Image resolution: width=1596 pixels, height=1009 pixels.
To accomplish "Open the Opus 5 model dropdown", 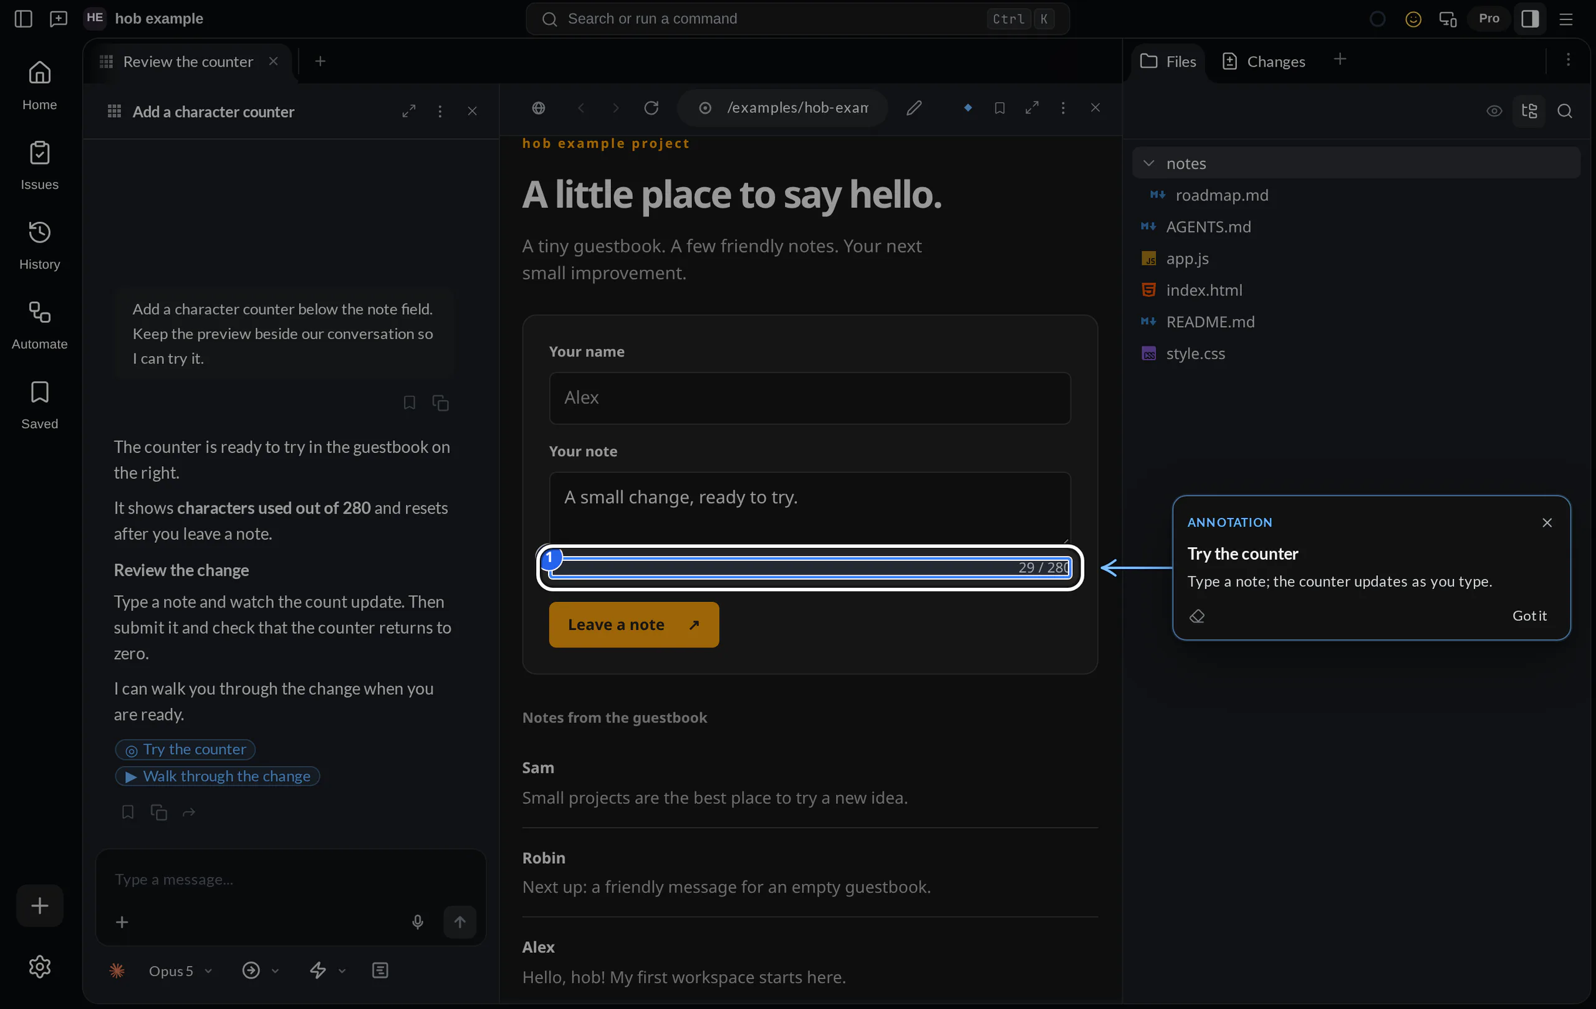I will (x=180, y=970).
